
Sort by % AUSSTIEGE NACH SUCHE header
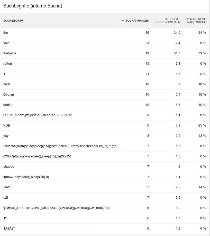click(196, 21)
